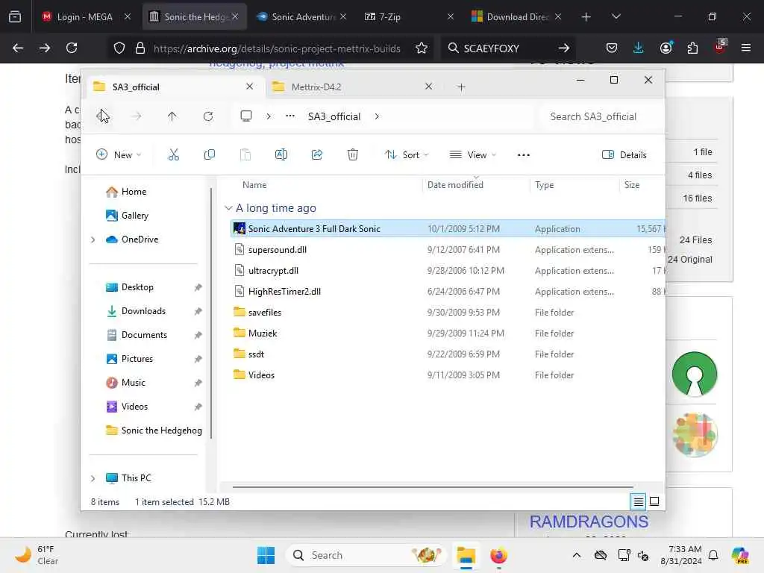Click the Share icon in Explorer toolbar

316,155
